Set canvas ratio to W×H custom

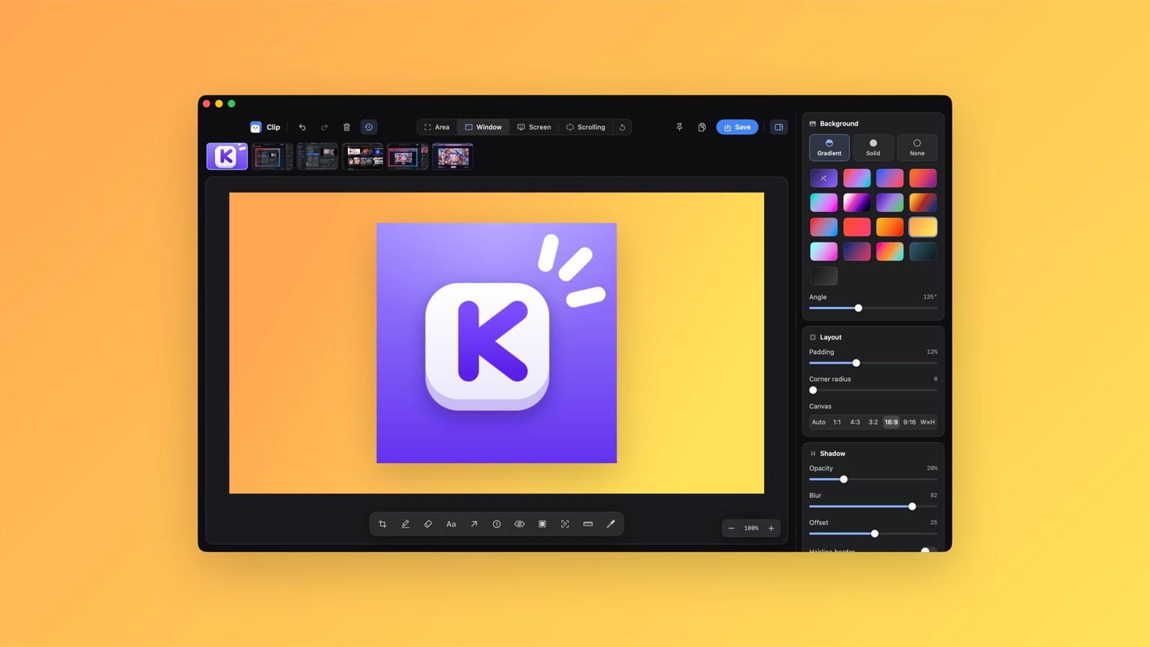pos(928,422)
